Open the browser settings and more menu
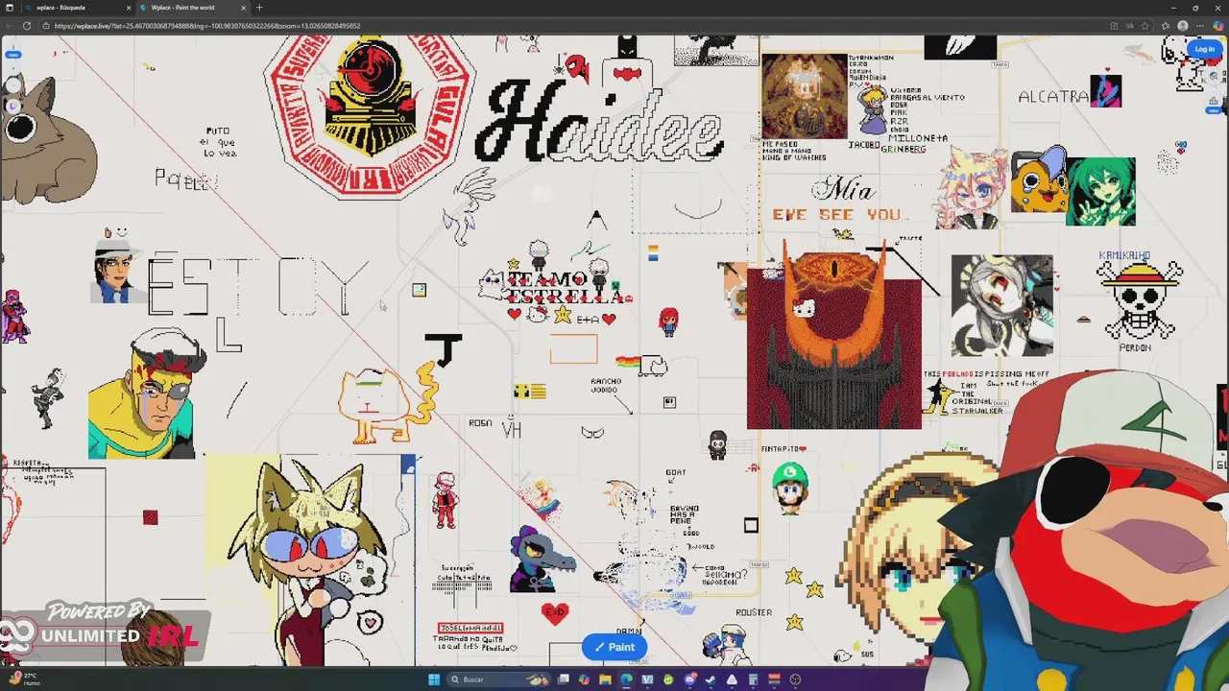This screenshot has width=1229, height=691. (1200, 26)
